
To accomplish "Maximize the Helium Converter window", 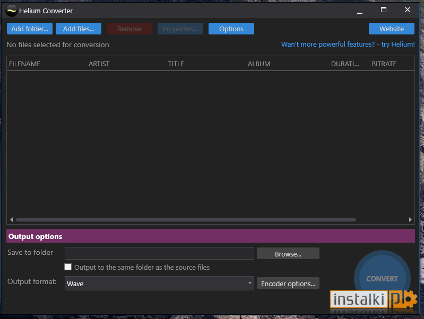I will (x=384, y=10).
